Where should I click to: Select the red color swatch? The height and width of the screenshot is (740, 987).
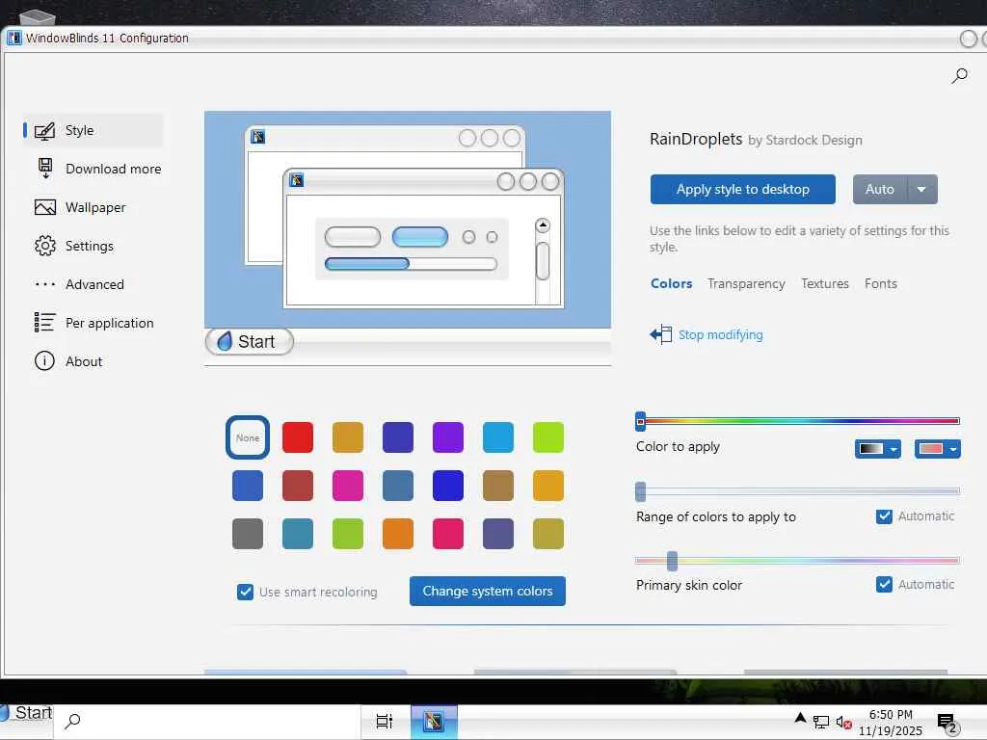(x=298, y=437)
